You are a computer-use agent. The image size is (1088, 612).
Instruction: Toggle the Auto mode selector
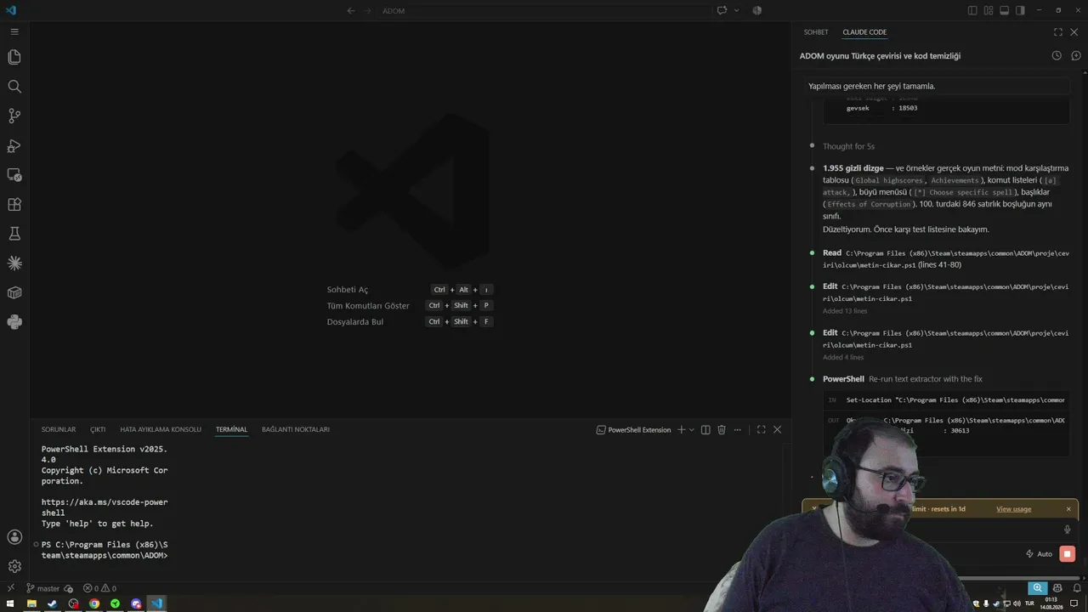[1039, 554]
